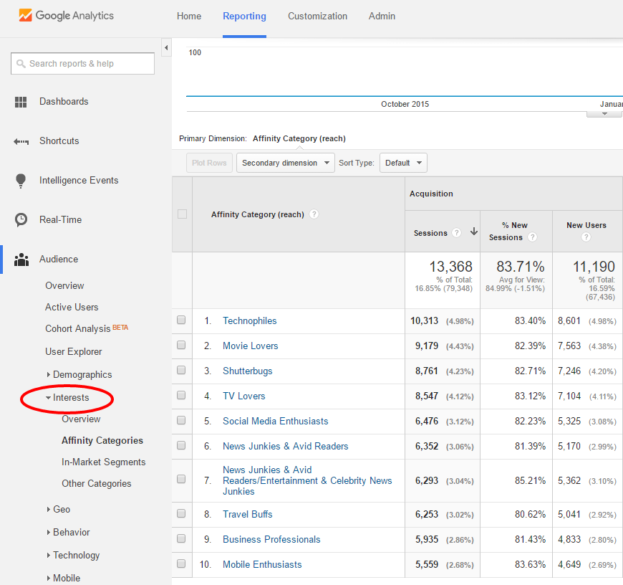
Task: Click the Mobile Enthusiasts link
Action: [262, 564]
